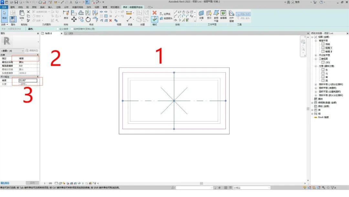349x197 pixels.
Task: Expand the 明细表/数量 tree node
Action: tap(312, 102)
